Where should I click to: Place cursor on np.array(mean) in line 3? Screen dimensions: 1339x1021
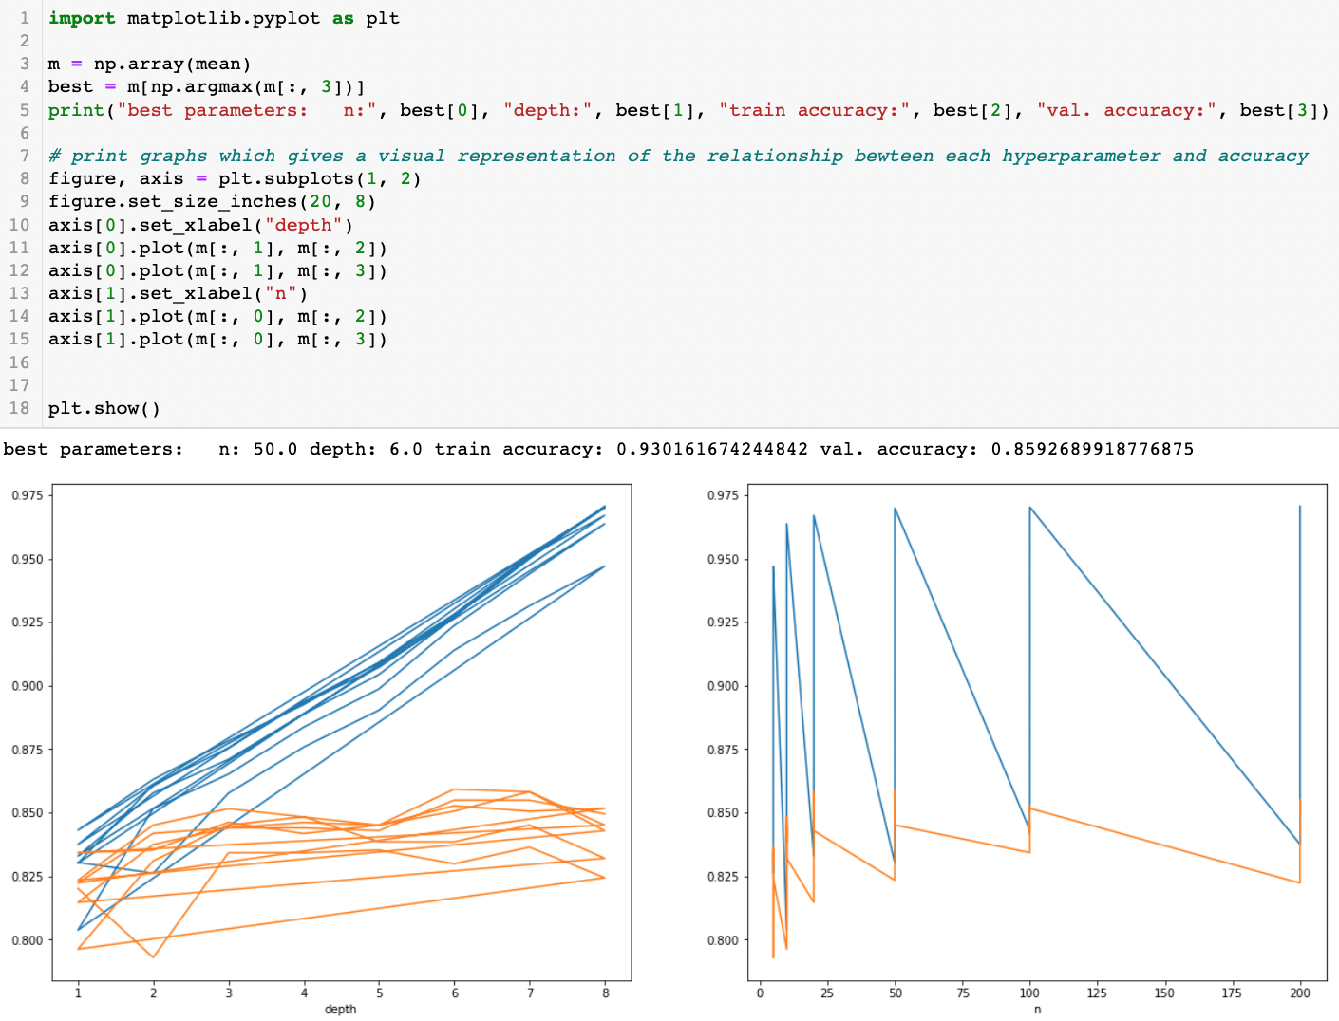[x=172, y=64]
